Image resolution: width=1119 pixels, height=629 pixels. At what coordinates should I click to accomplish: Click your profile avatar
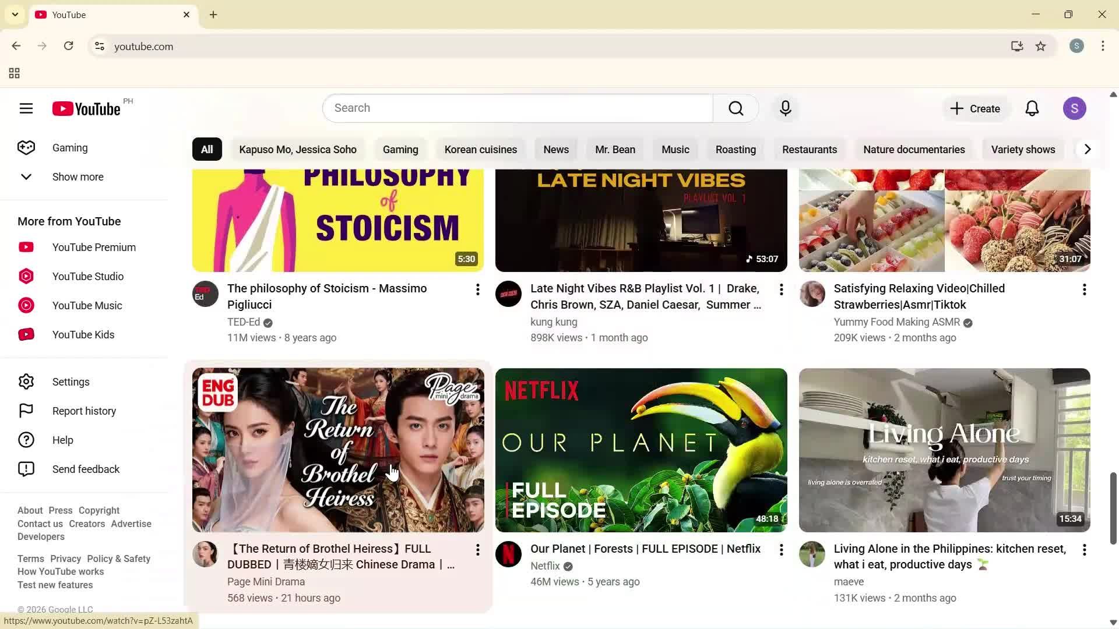click(1075, 108)
